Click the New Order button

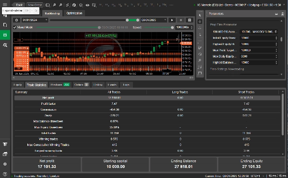point(35,5)
